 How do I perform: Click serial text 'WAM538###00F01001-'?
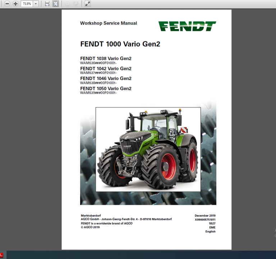[x=98, y=83]
